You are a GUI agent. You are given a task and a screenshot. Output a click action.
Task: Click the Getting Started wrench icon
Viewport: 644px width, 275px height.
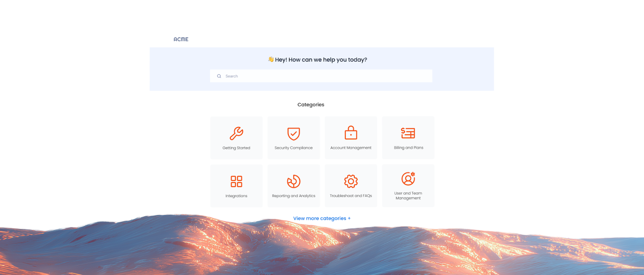(x=236, y=133)
